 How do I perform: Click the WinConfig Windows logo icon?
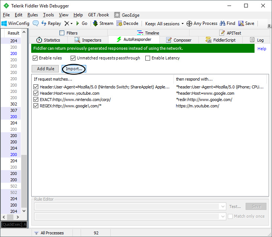[x=4, y=23]
